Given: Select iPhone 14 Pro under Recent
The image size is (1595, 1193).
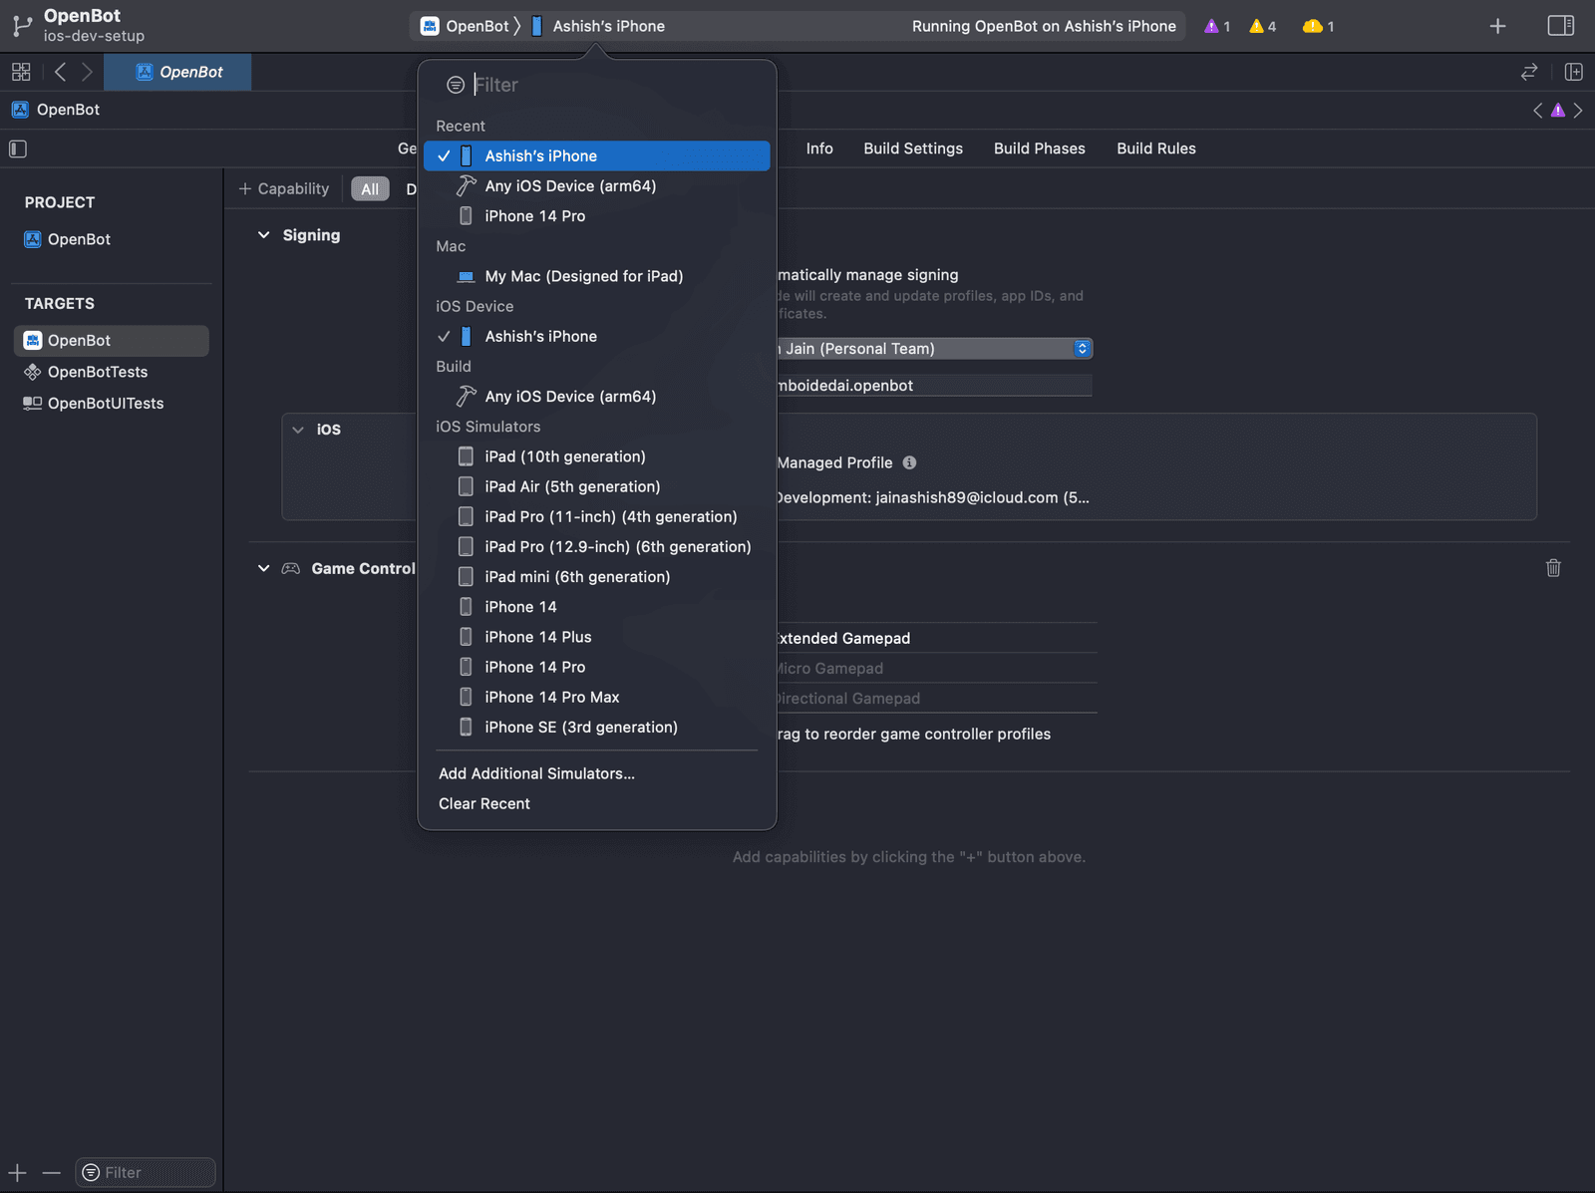Looking at the screenshot, I should 596,216.
